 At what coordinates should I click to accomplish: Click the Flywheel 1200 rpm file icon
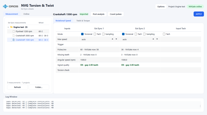(x=13, y=31)
